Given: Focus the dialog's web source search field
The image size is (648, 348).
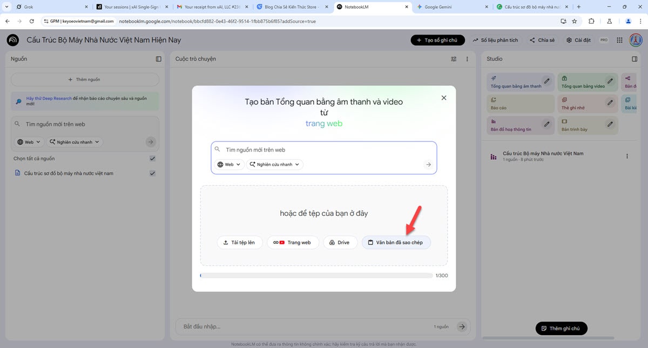Looking at the screenshot, I should point(324,149).
